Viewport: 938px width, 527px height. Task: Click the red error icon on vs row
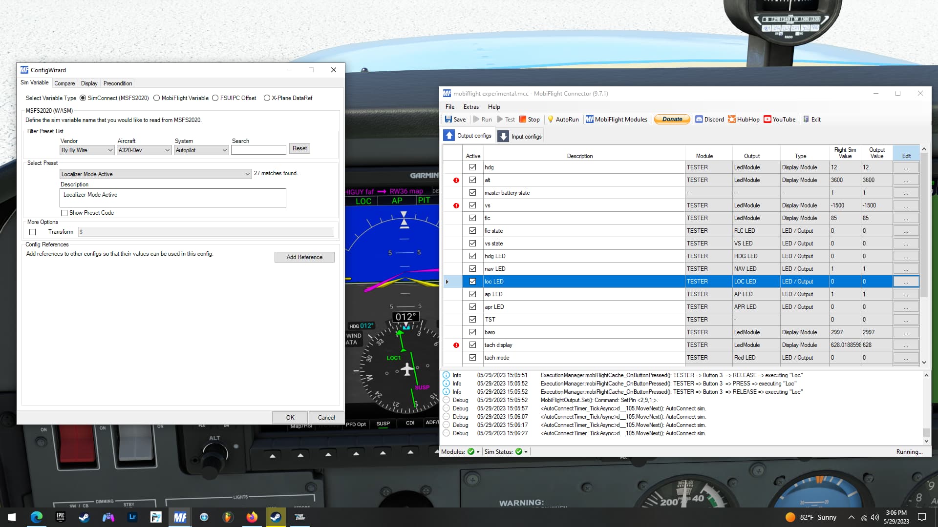[456, 205]
